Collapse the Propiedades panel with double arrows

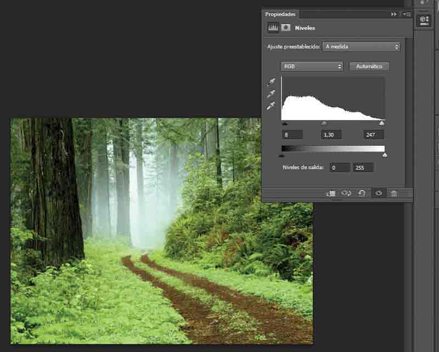coord(394,14)
